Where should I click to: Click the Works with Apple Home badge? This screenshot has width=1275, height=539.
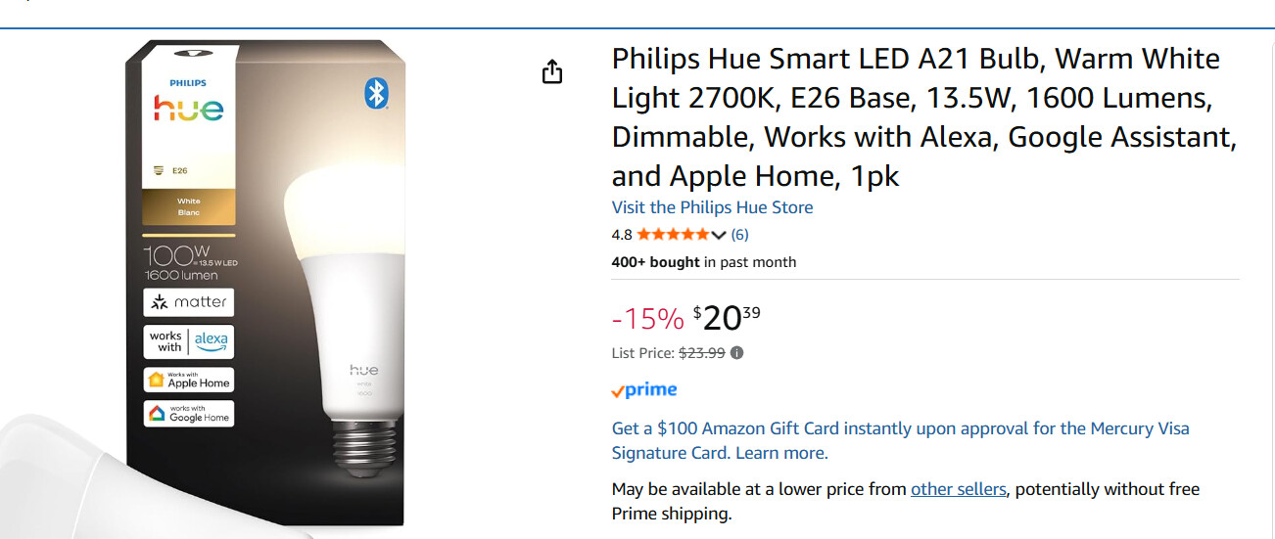(x=189, y=380)
